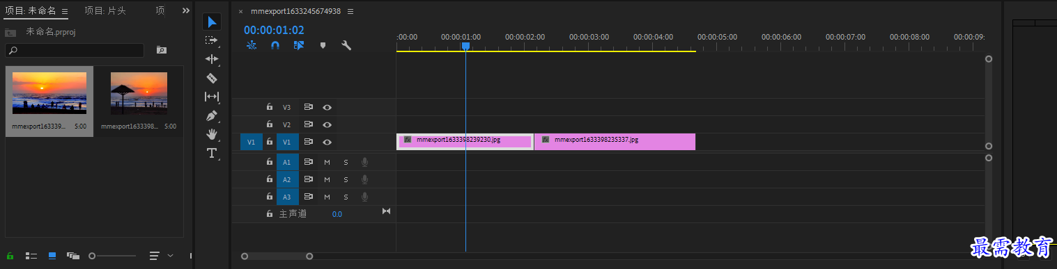
Task: Toggle V1 track targeting button
Action: pos(287,142)
